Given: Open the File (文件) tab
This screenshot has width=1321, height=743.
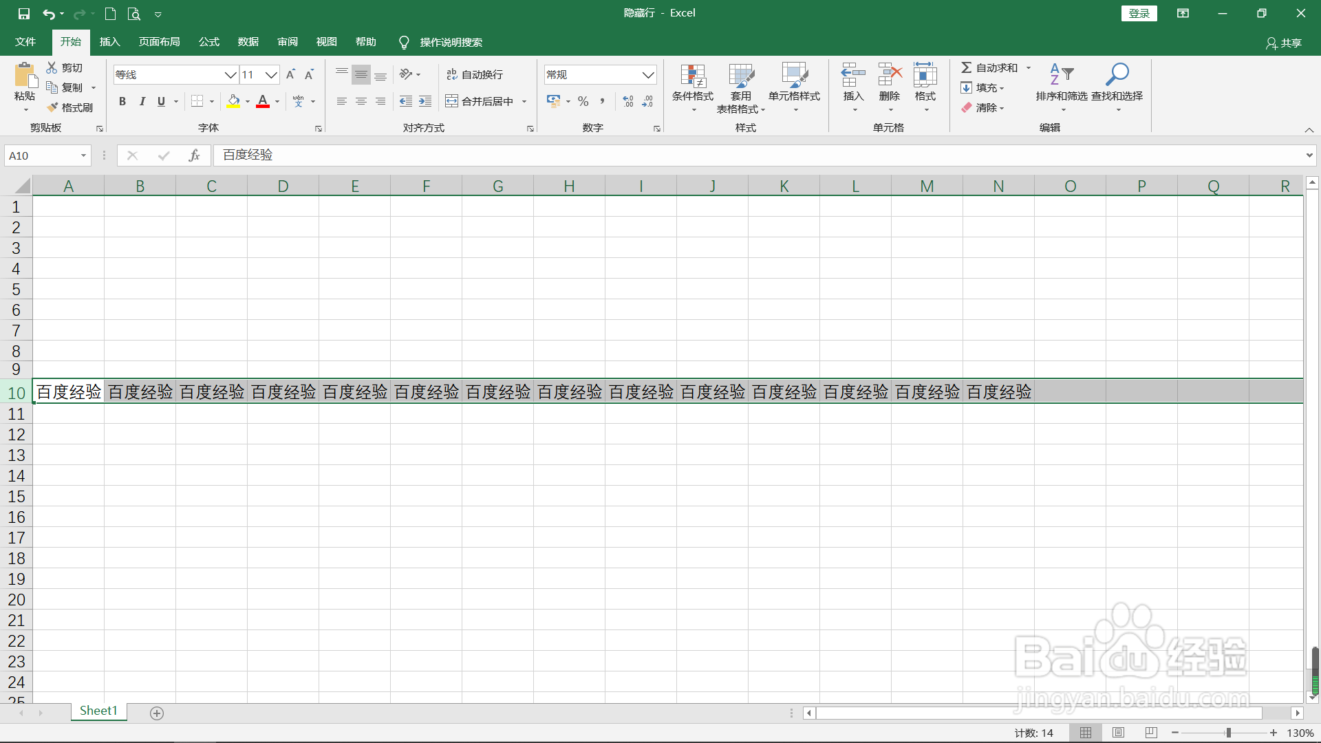Looking at the screenshot, I should [x=25, y=42].
